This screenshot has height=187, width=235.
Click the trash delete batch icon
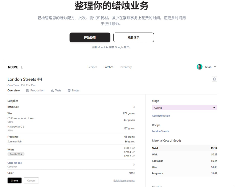click(214, 79)
